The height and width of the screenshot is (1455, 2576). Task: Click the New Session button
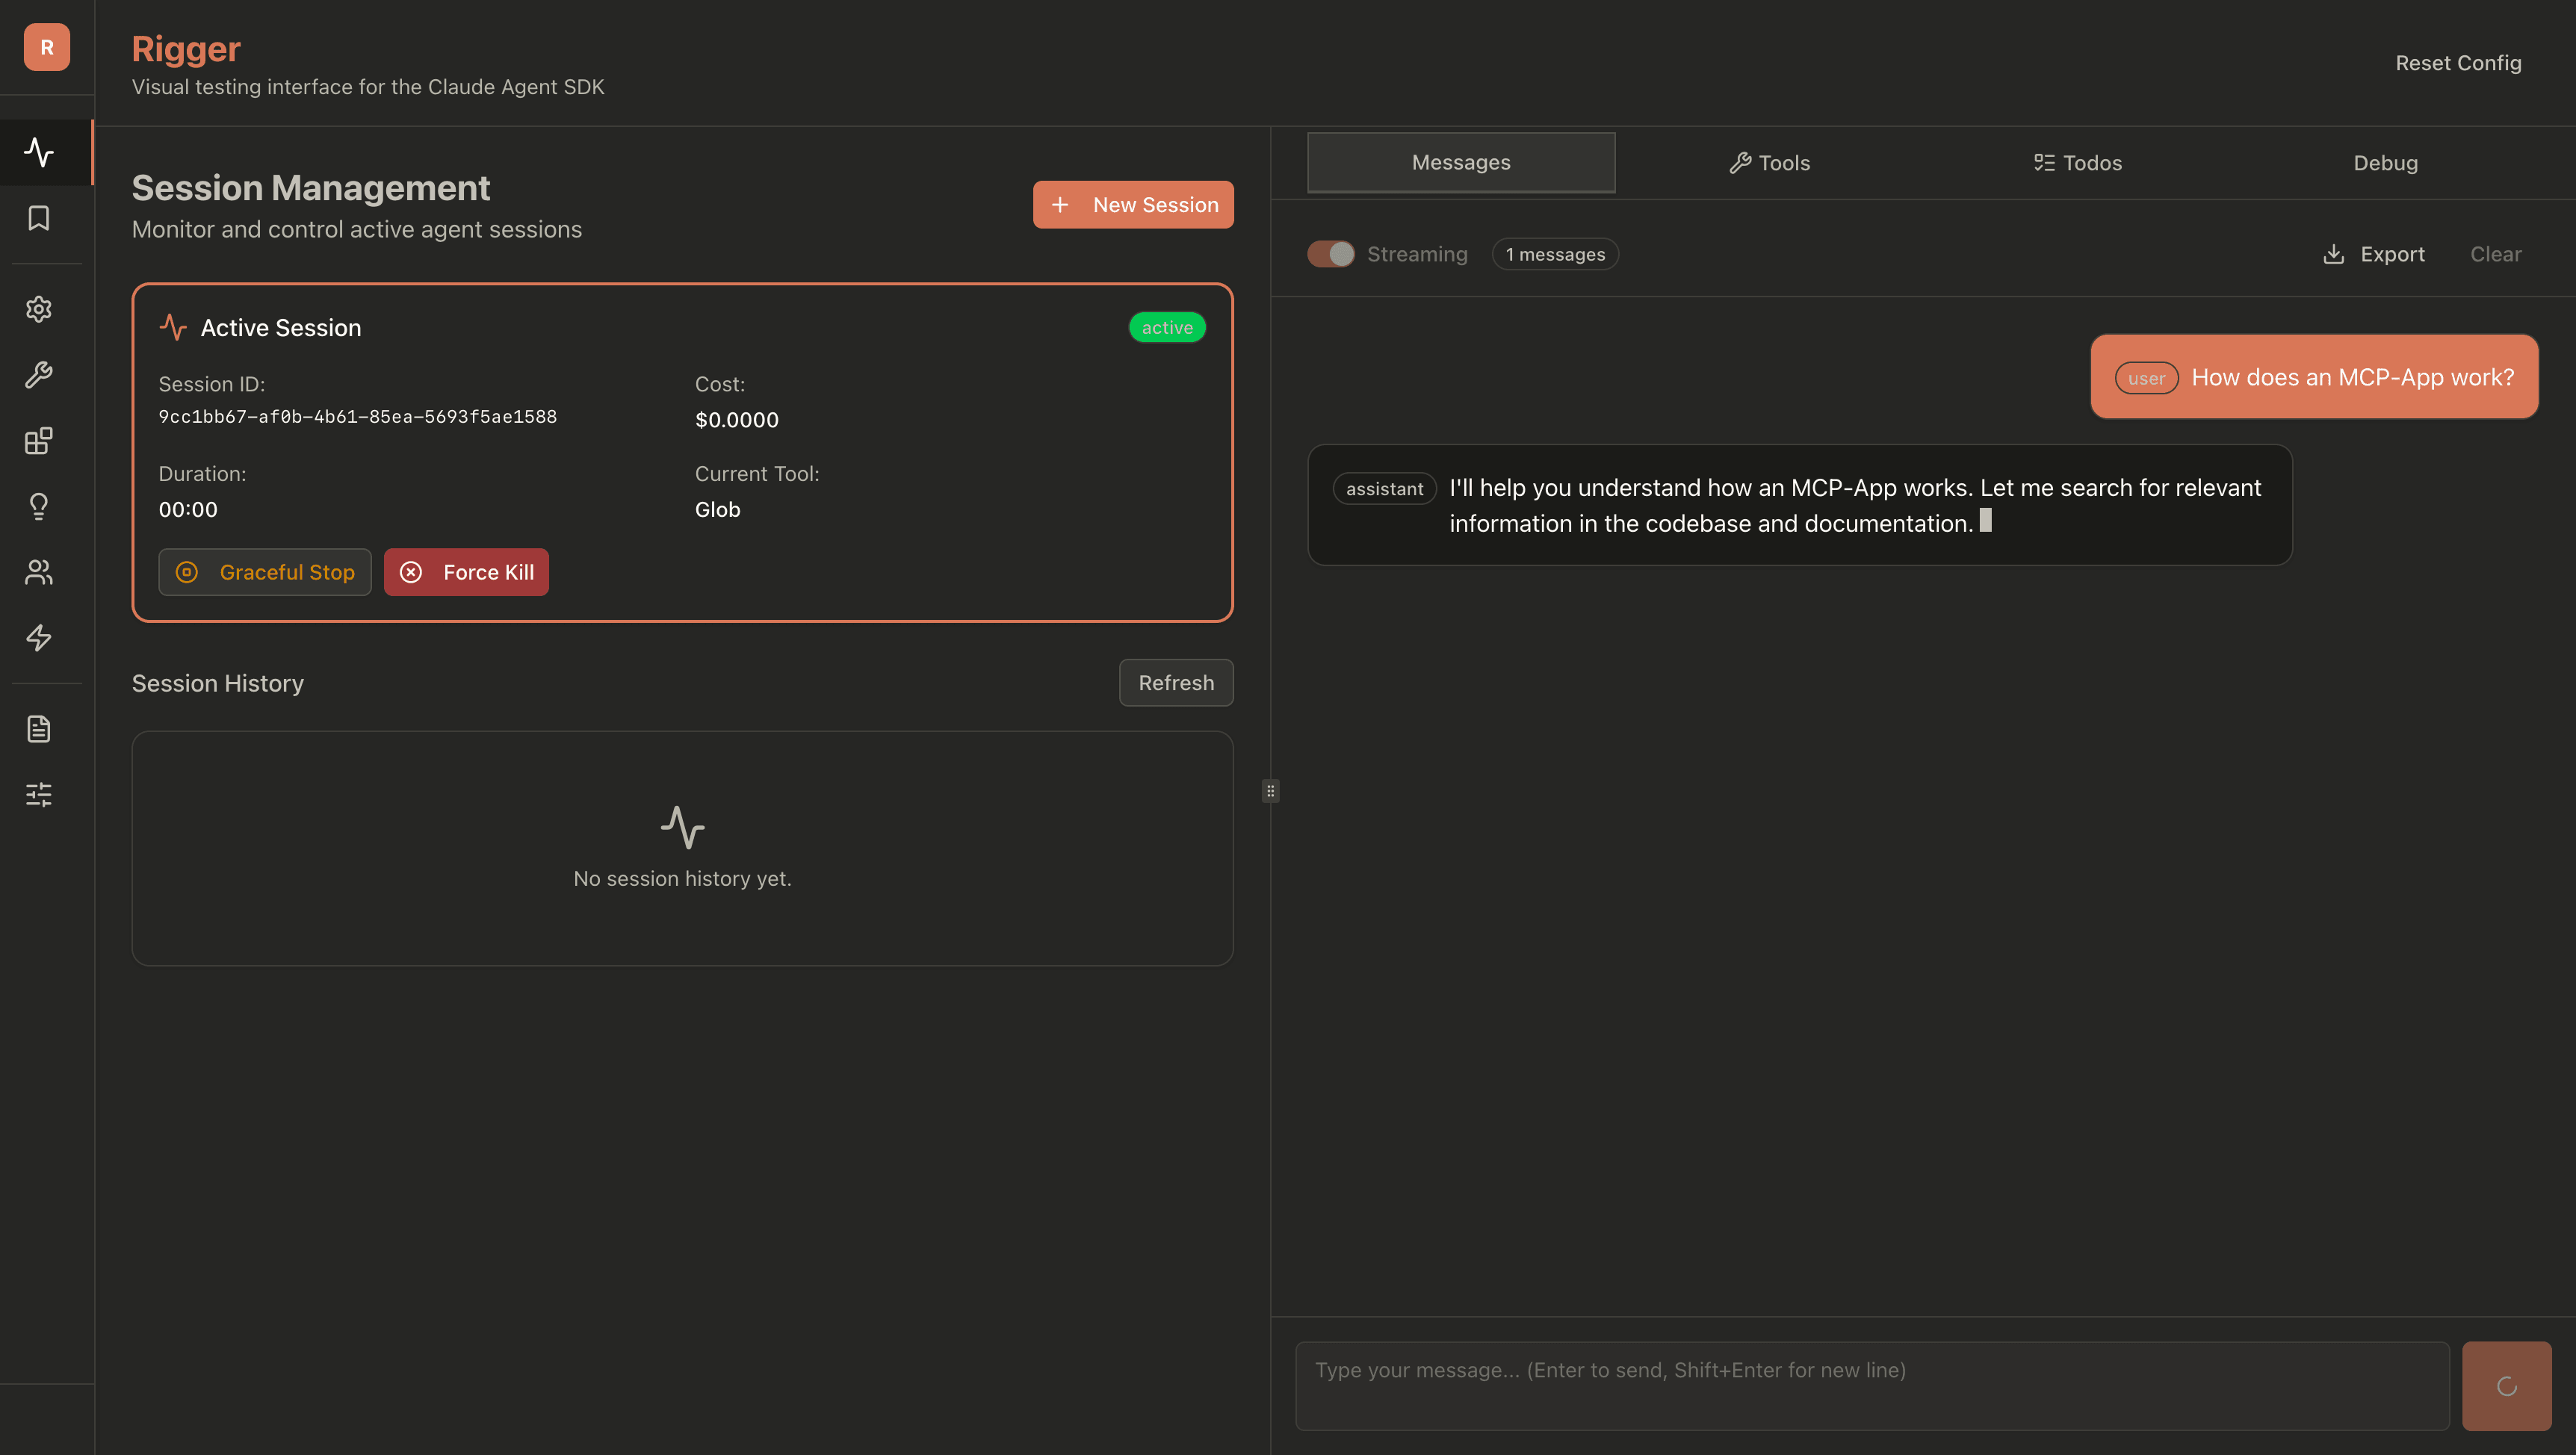(1133, 205)
